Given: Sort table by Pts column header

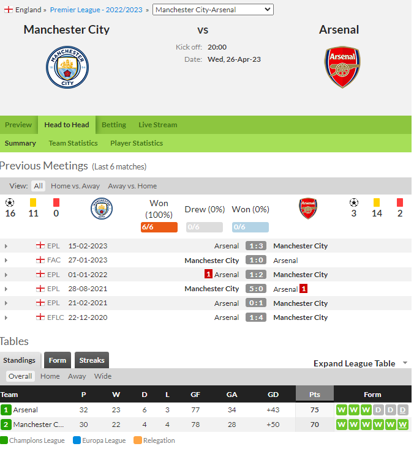Looking at the screenshot, I should (315, 394).
